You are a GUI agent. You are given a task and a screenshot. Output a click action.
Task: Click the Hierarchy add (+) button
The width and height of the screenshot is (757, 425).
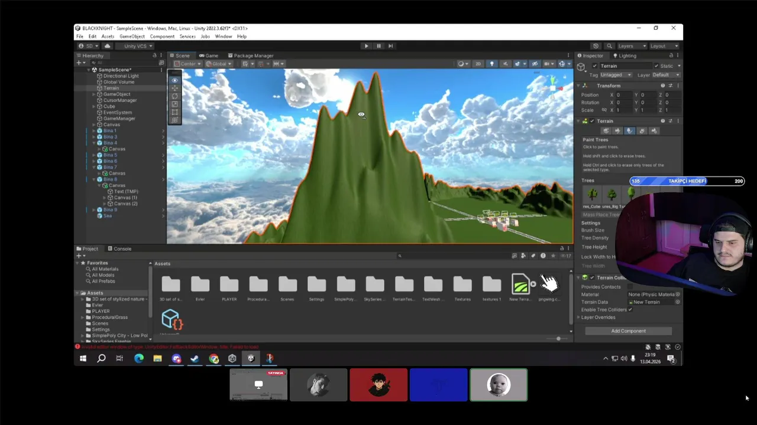click(x=79, y=63)
